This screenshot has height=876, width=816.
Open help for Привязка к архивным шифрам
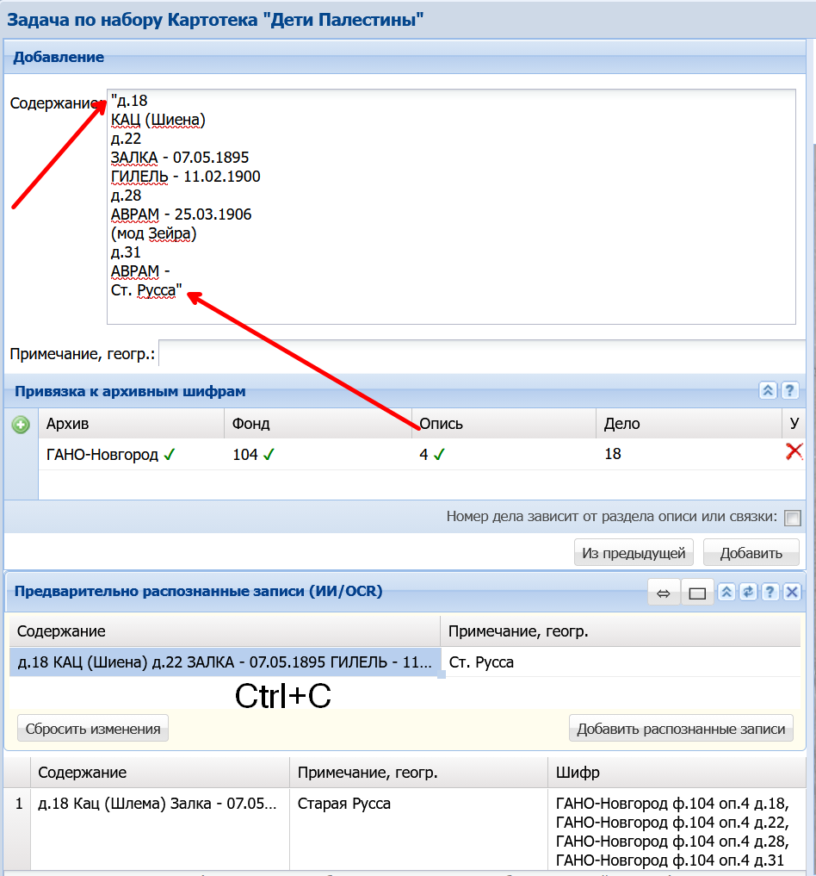[790, 390]
